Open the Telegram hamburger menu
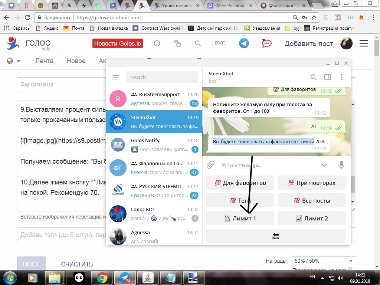 [116, 77]
